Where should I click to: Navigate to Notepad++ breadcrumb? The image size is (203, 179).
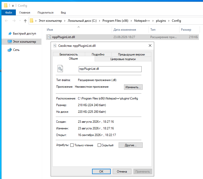pos(142,21)
